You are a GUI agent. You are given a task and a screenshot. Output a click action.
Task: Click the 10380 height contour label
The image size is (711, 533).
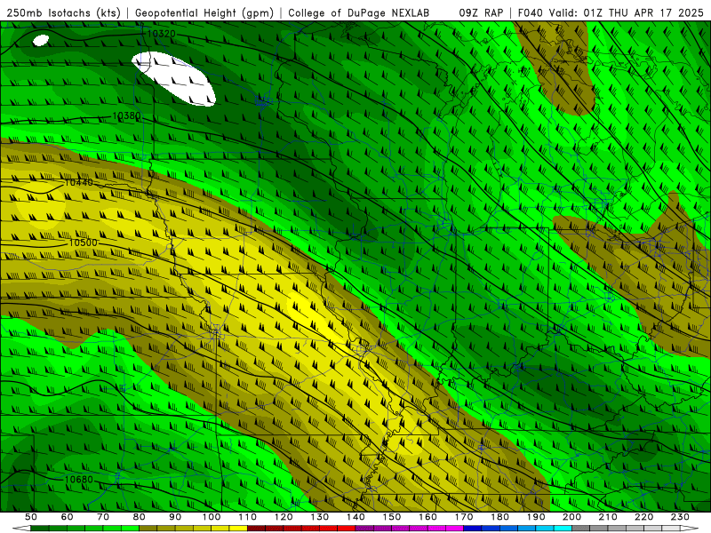pos(126,116)
